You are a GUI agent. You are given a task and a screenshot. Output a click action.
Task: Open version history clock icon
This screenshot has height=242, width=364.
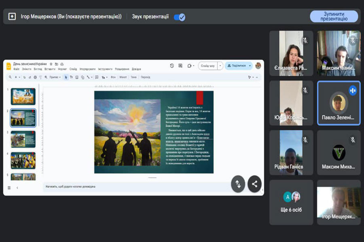172,66
